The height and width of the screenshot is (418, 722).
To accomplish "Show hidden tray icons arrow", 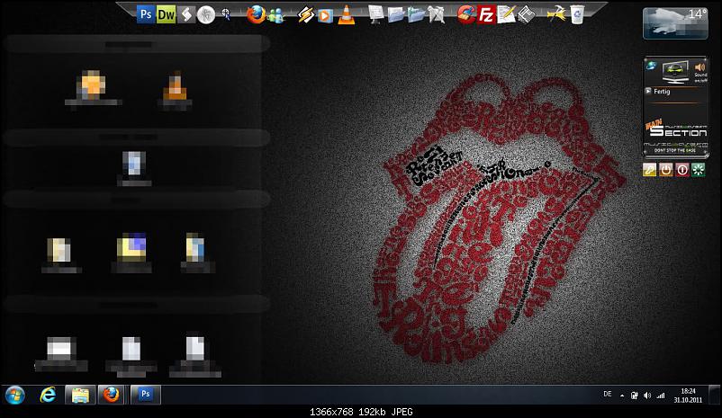I will 622,395.
